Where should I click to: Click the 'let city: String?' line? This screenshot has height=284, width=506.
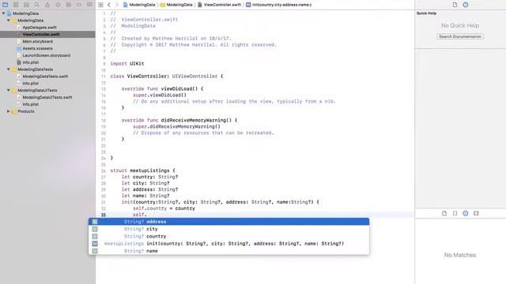click(x=145, y=183)
